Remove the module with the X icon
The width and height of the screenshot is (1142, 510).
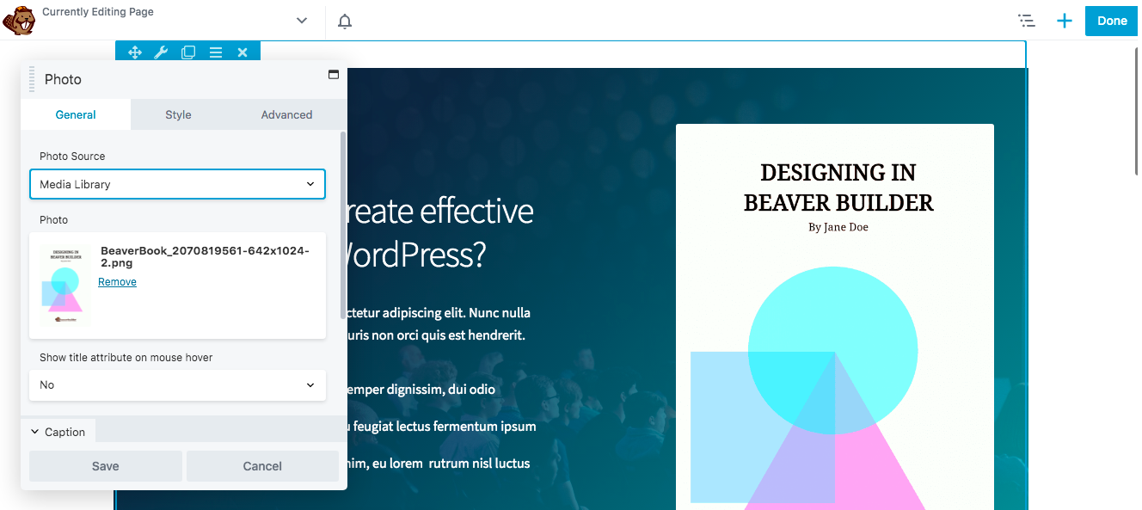pyautogui.click(x=243, y=52)
